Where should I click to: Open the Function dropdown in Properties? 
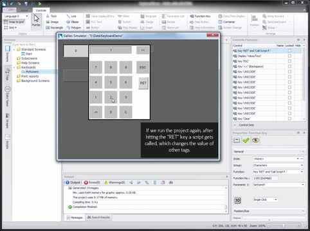pyautogui.click(x=302, y=172)
